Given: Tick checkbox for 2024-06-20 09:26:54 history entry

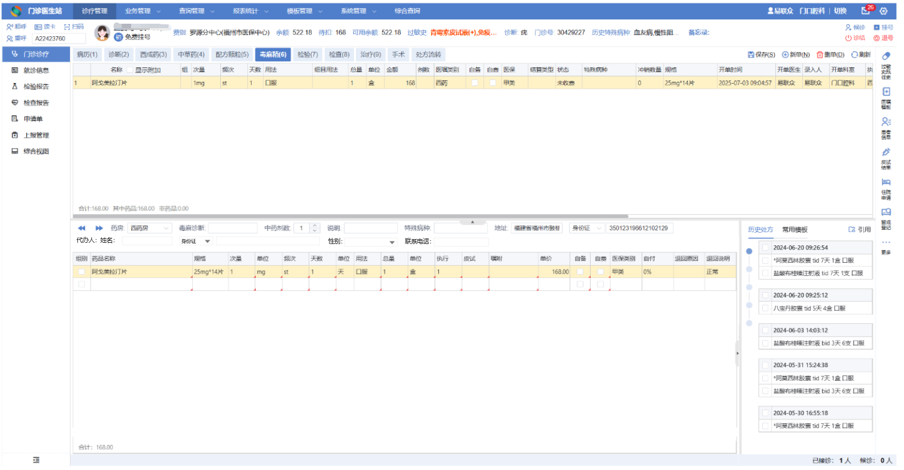Looking at the screenshot, I should point(765,248).
